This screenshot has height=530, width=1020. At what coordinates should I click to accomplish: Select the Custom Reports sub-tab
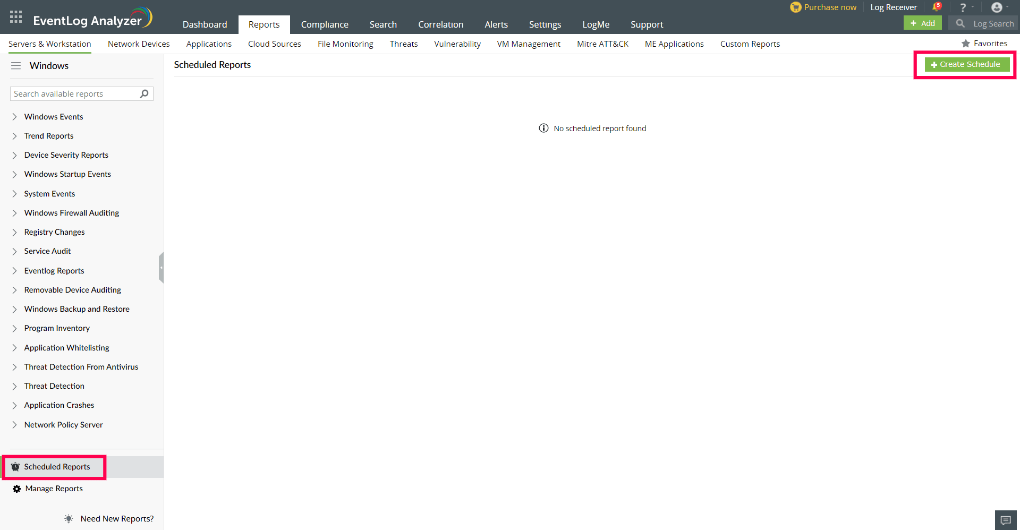pos(750,44)
